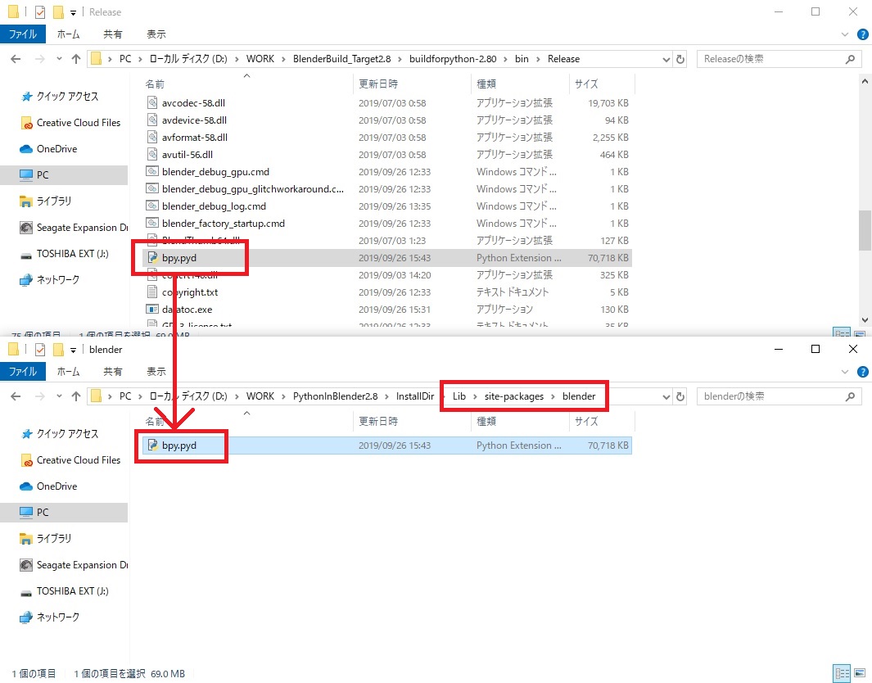Refresh the blender folder address bar
Viewport: 872px width, 683px height.
click(x=680, y=396)
